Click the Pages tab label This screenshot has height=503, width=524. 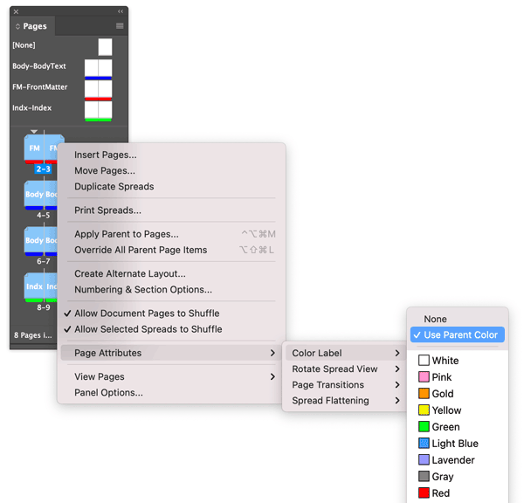35,26
